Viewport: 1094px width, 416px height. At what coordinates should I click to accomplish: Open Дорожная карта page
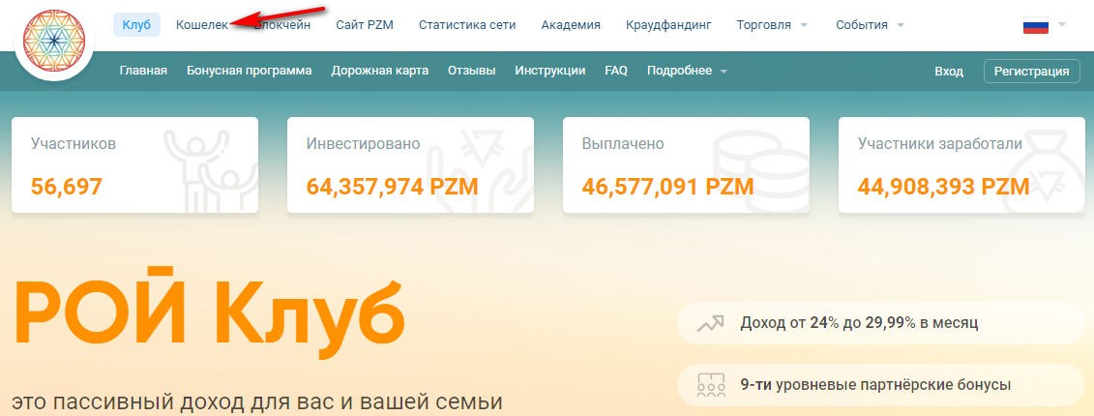(379, 71)
